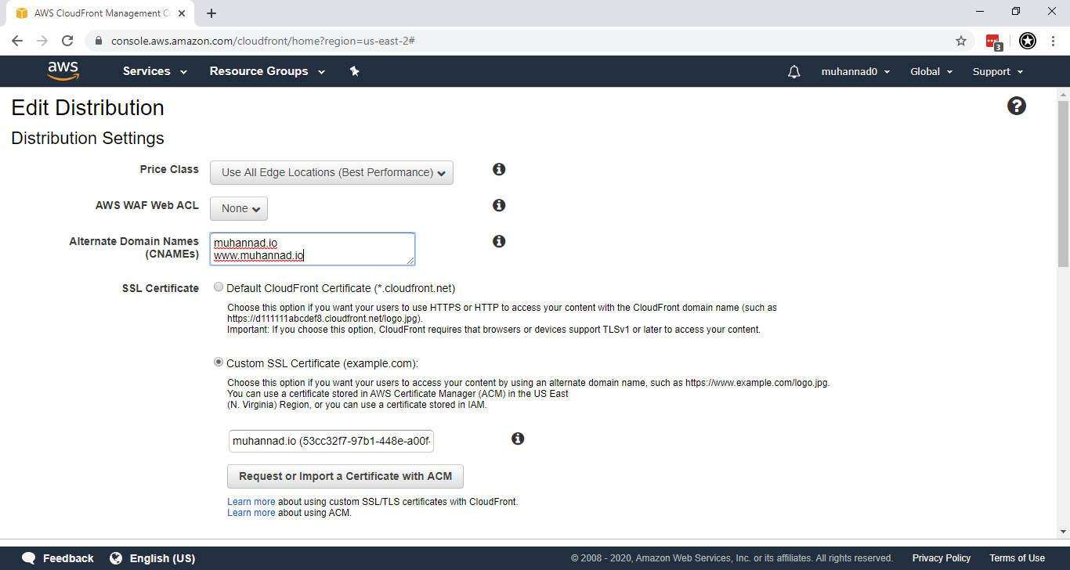This screenshot has height=570, width=1070.
Task: Open the Price Class dropdown
Action: click(x=331, y=172)
